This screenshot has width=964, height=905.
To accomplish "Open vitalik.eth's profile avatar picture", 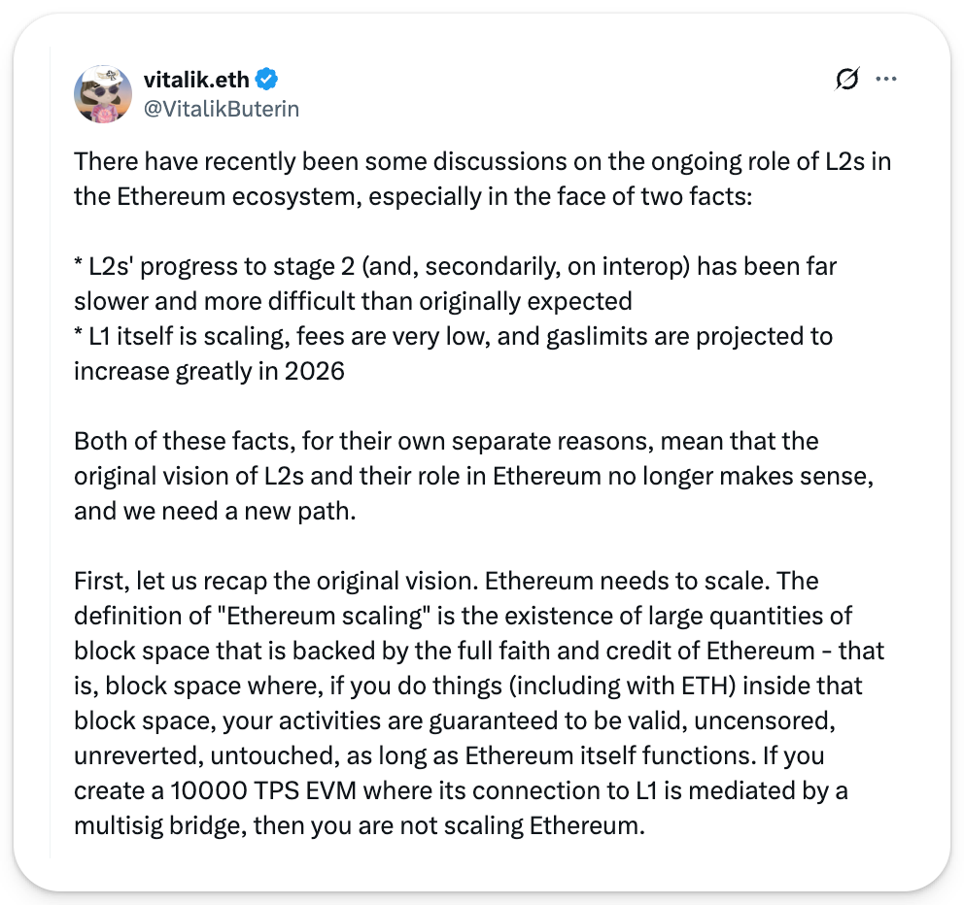I will tap(103, 95).
